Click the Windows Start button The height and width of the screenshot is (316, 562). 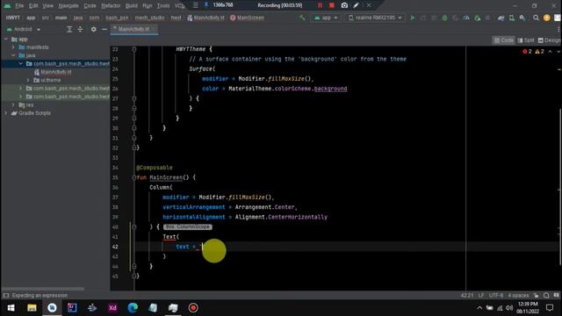pos(11,308)
